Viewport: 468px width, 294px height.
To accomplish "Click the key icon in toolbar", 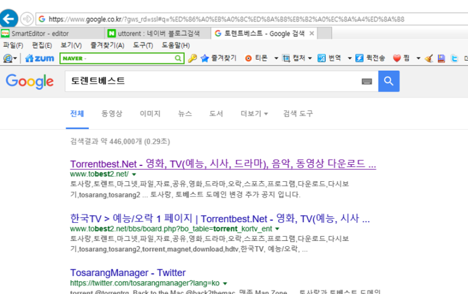I will coord(192,58).
